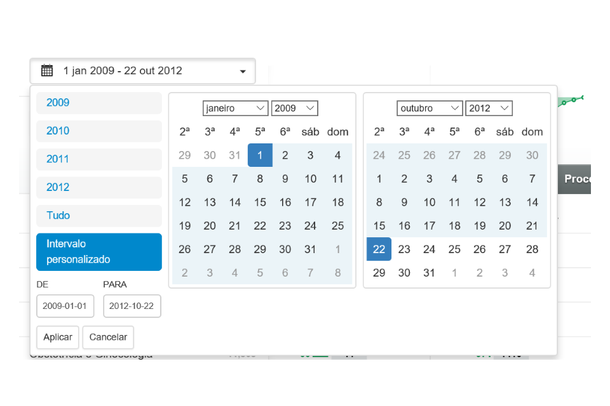The width and height of the screenshot is (610, 406).
Task: Focus the DE start date field
Action: (65, 306)
